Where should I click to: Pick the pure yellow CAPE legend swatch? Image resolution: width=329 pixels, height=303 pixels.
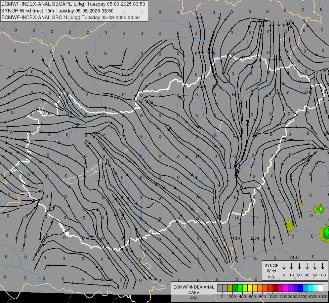(x=250, y=288)
